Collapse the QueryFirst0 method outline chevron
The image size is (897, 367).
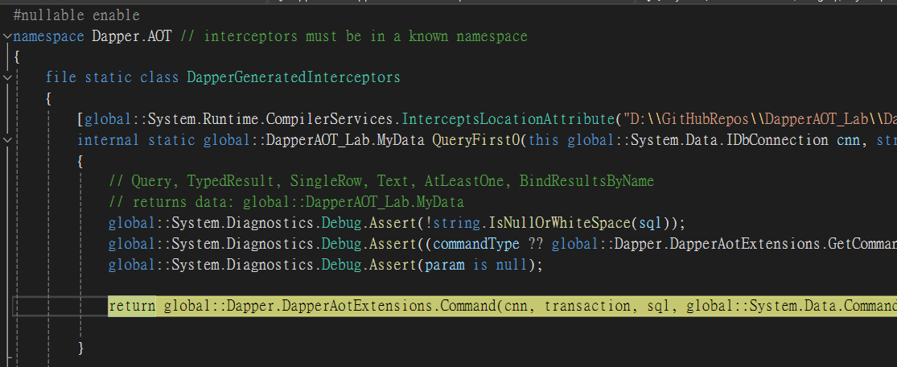coord(7,140)
